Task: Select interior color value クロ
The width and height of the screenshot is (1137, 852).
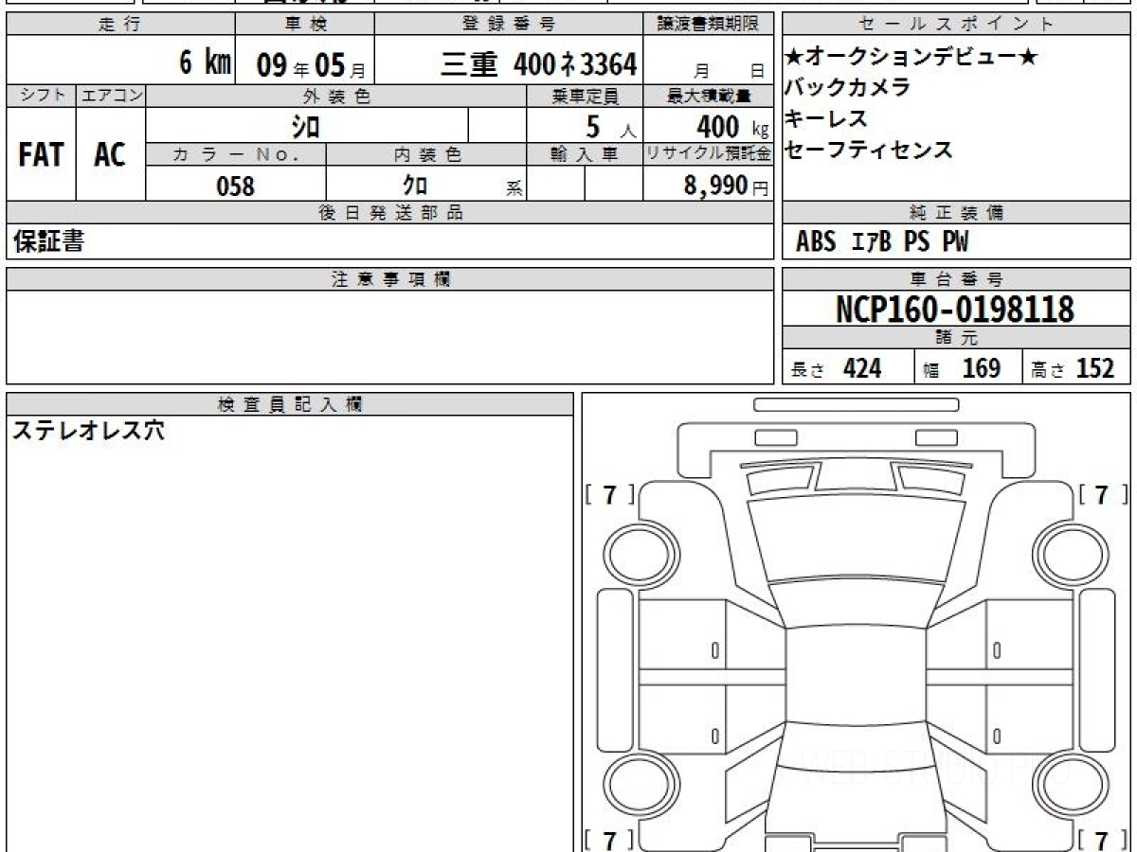Action: point(415,186)
